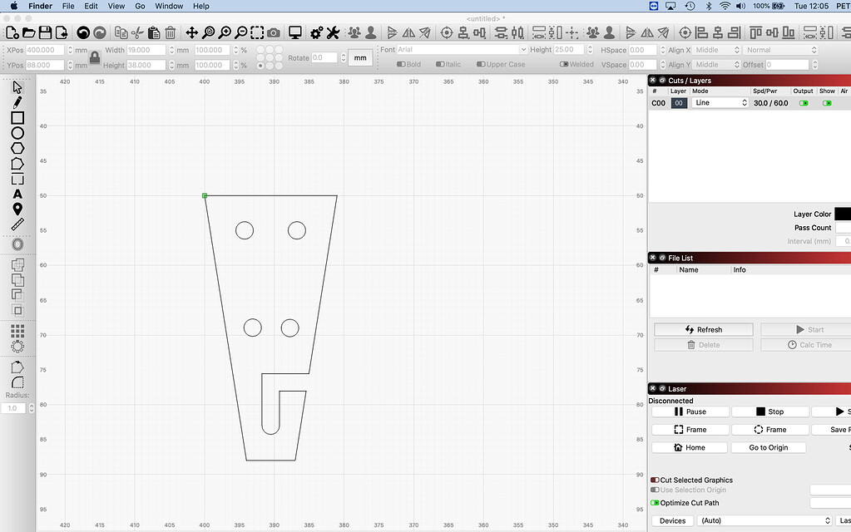The image size is (851, 532).
Task: Open device settings with the wrench icon
Action: [x=333, y=32]
